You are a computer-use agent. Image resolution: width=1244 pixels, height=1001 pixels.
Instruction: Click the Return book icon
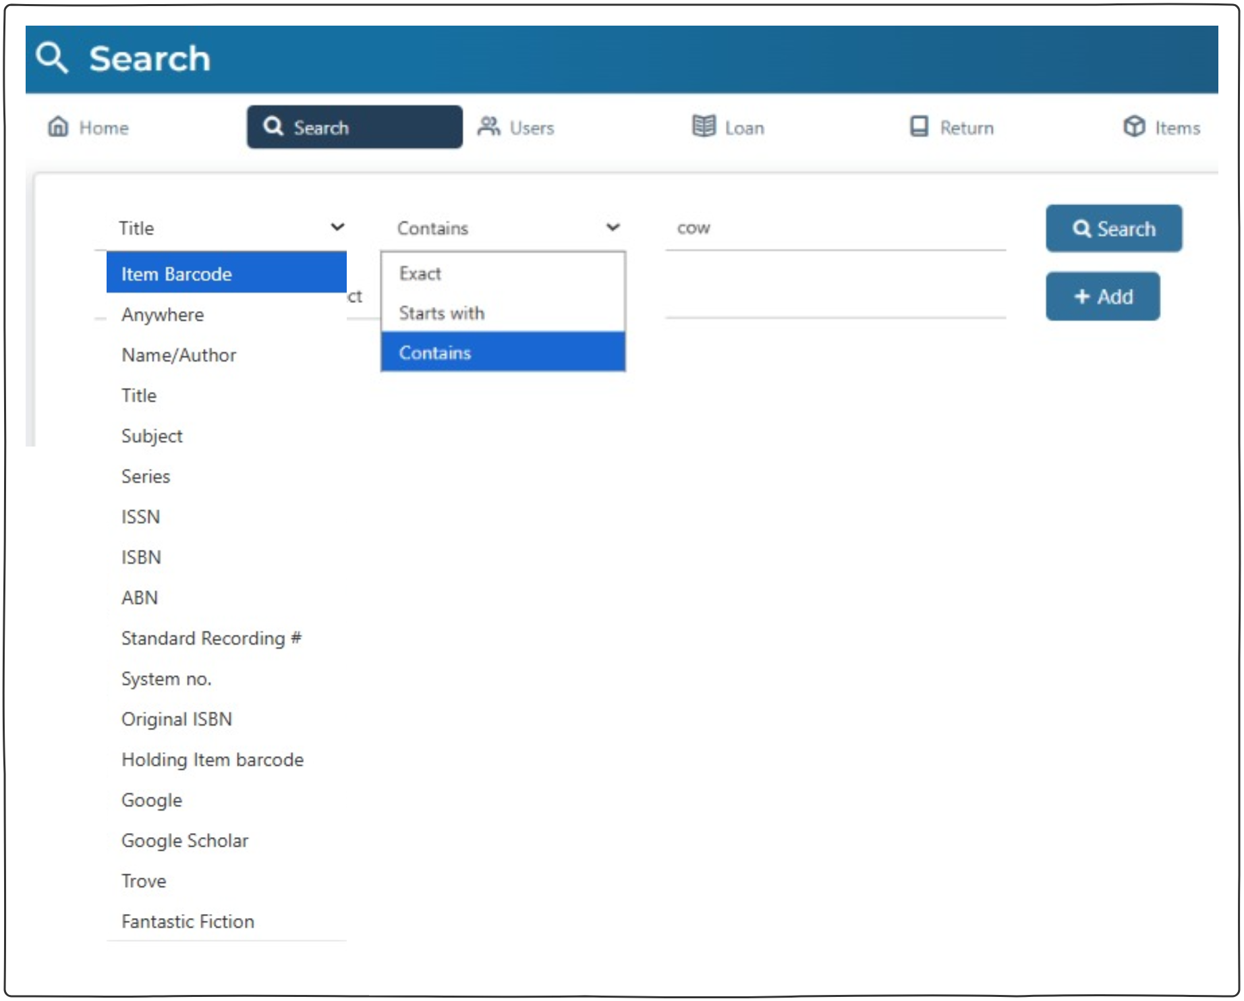919,127
